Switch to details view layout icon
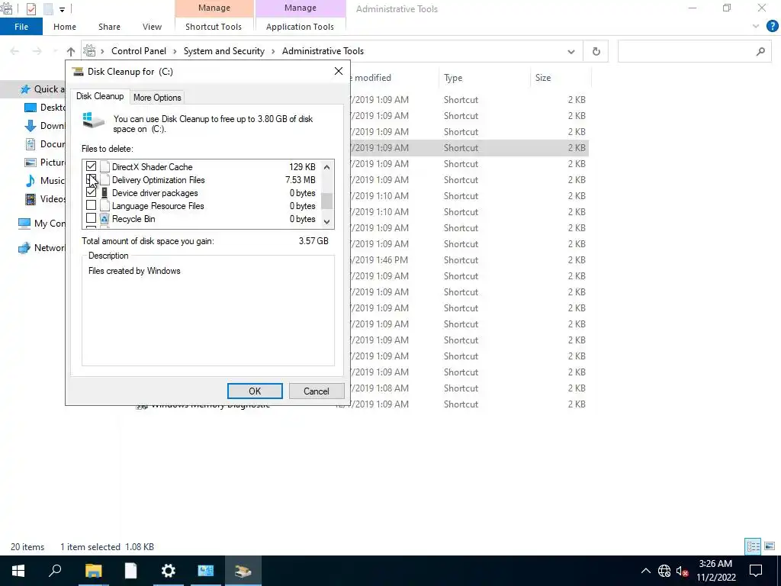 pyautogui.click(x=753, y=546)
